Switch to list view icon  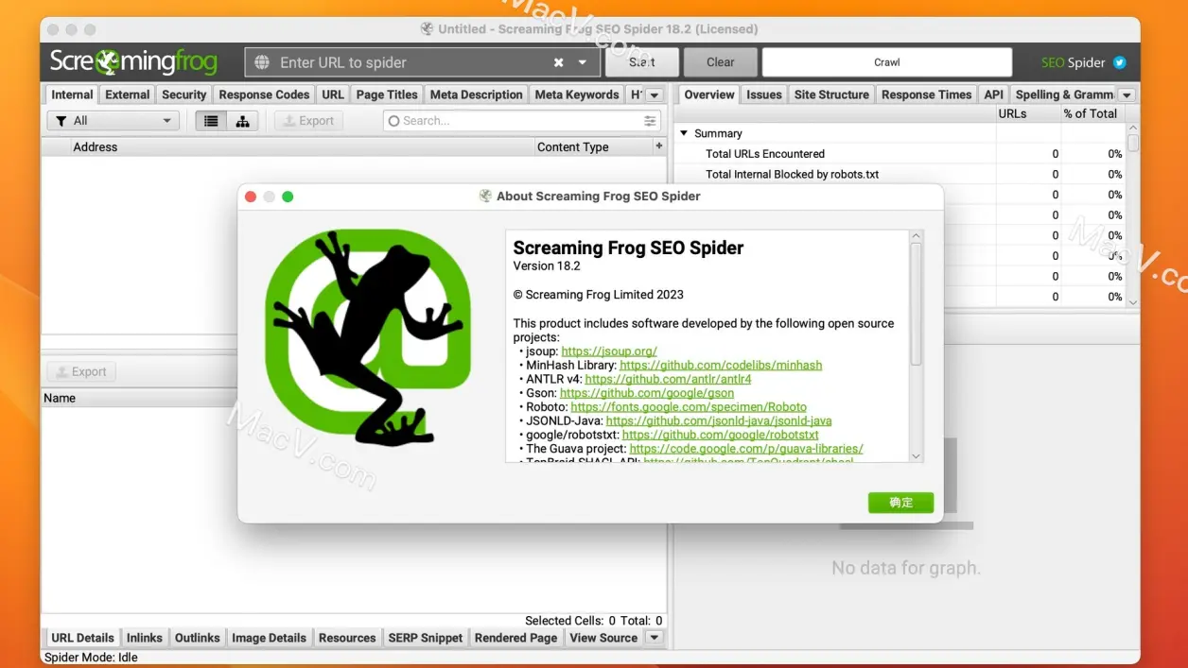pyautogui.click(x=211, y=121)
